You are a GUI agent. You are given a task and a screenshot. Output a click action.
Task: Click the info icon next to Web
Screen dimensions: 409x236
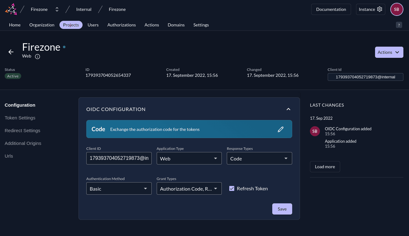click(x=37, y=57)
